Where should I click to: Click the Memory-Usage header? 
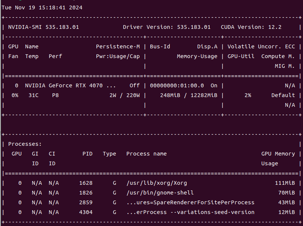(x=197, y=56)
